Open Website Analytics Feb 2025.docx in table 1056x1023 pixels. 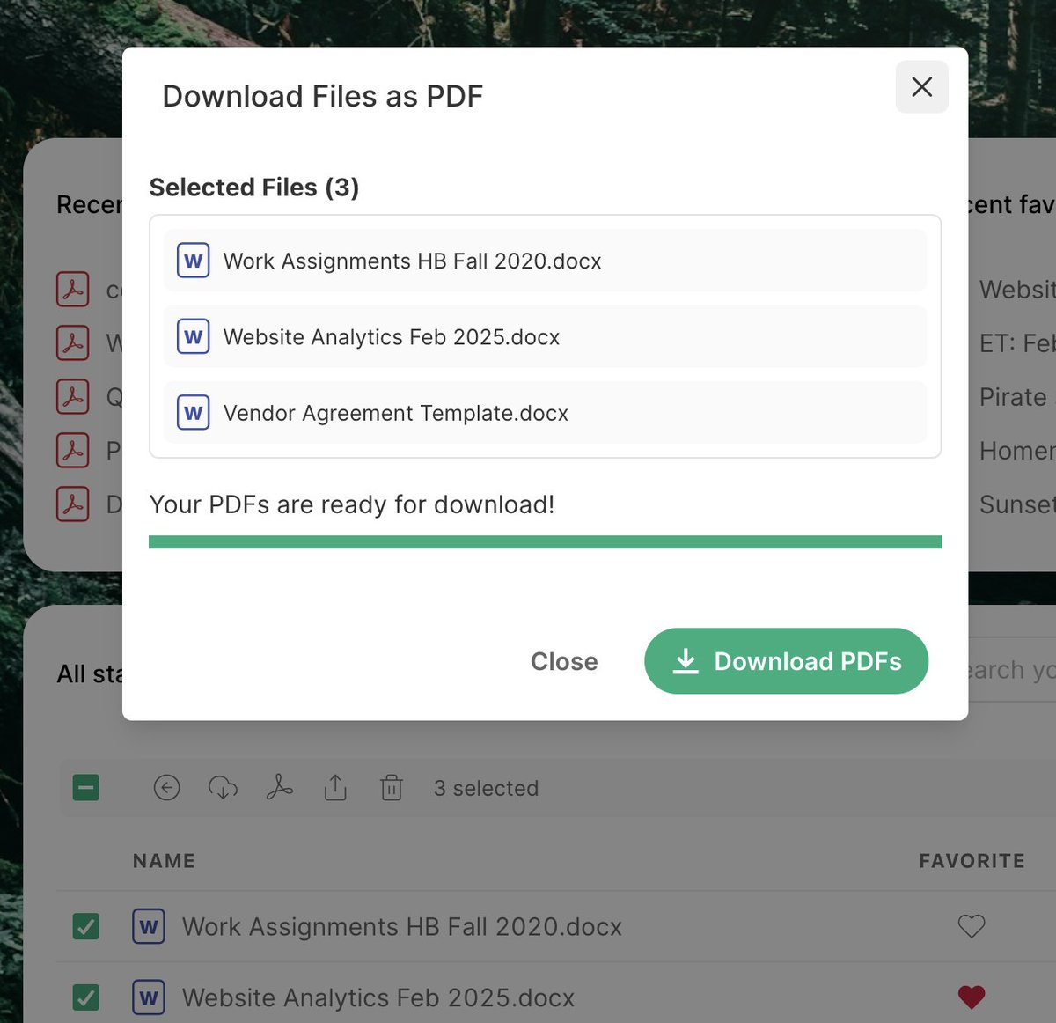coord(378,997)
